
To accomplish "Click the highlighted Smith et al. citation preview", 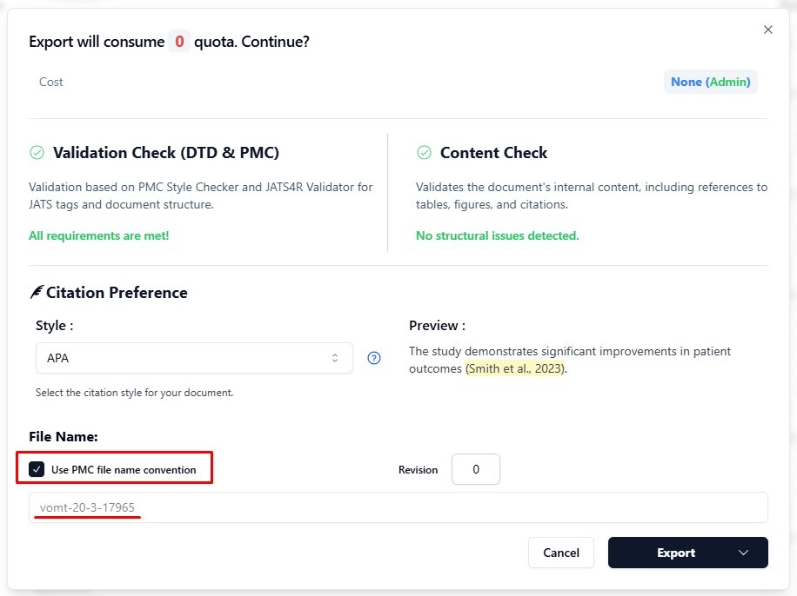I will (x=516, y=368).
